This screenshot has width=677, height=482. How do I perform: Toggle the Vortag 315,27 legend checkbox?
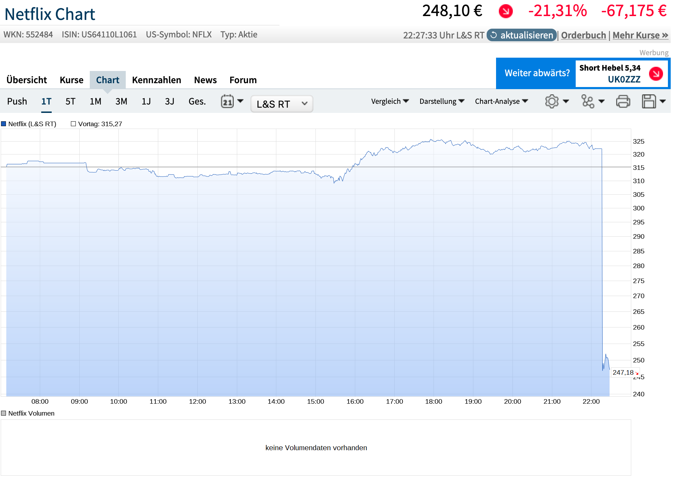pyautogui.click(x=73, y=124)
